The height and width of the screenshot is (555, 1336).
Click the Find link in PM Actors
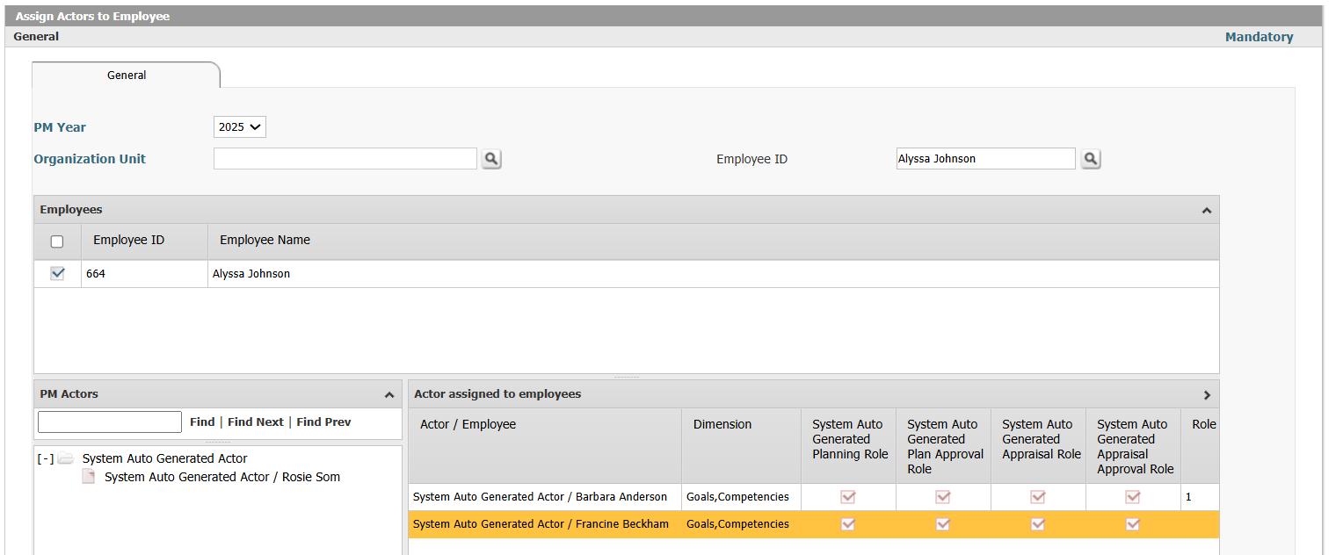(202, 422)
